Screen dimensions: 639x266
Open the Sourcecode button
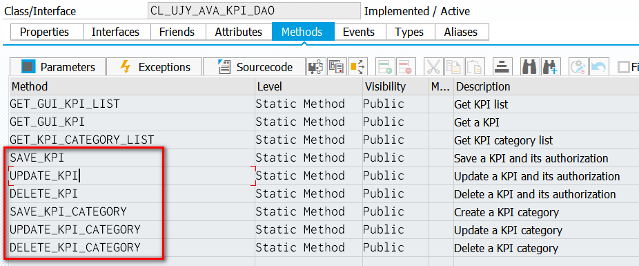tap(255, 67)
